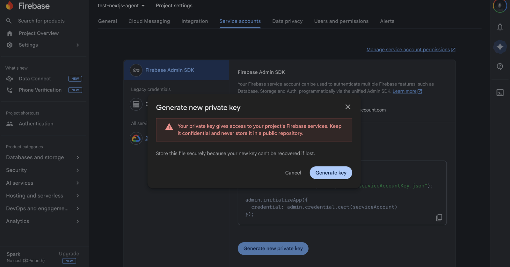Image resolution: width=510 pixels, height=267 pixels.
Task: Click the Upgrade plan button
Action: coord(69,254)
